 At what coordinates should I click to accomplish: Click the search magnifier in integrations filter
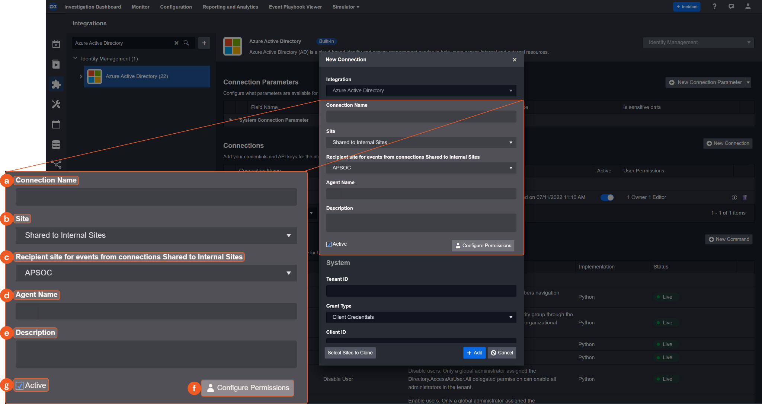coord(186,43)
